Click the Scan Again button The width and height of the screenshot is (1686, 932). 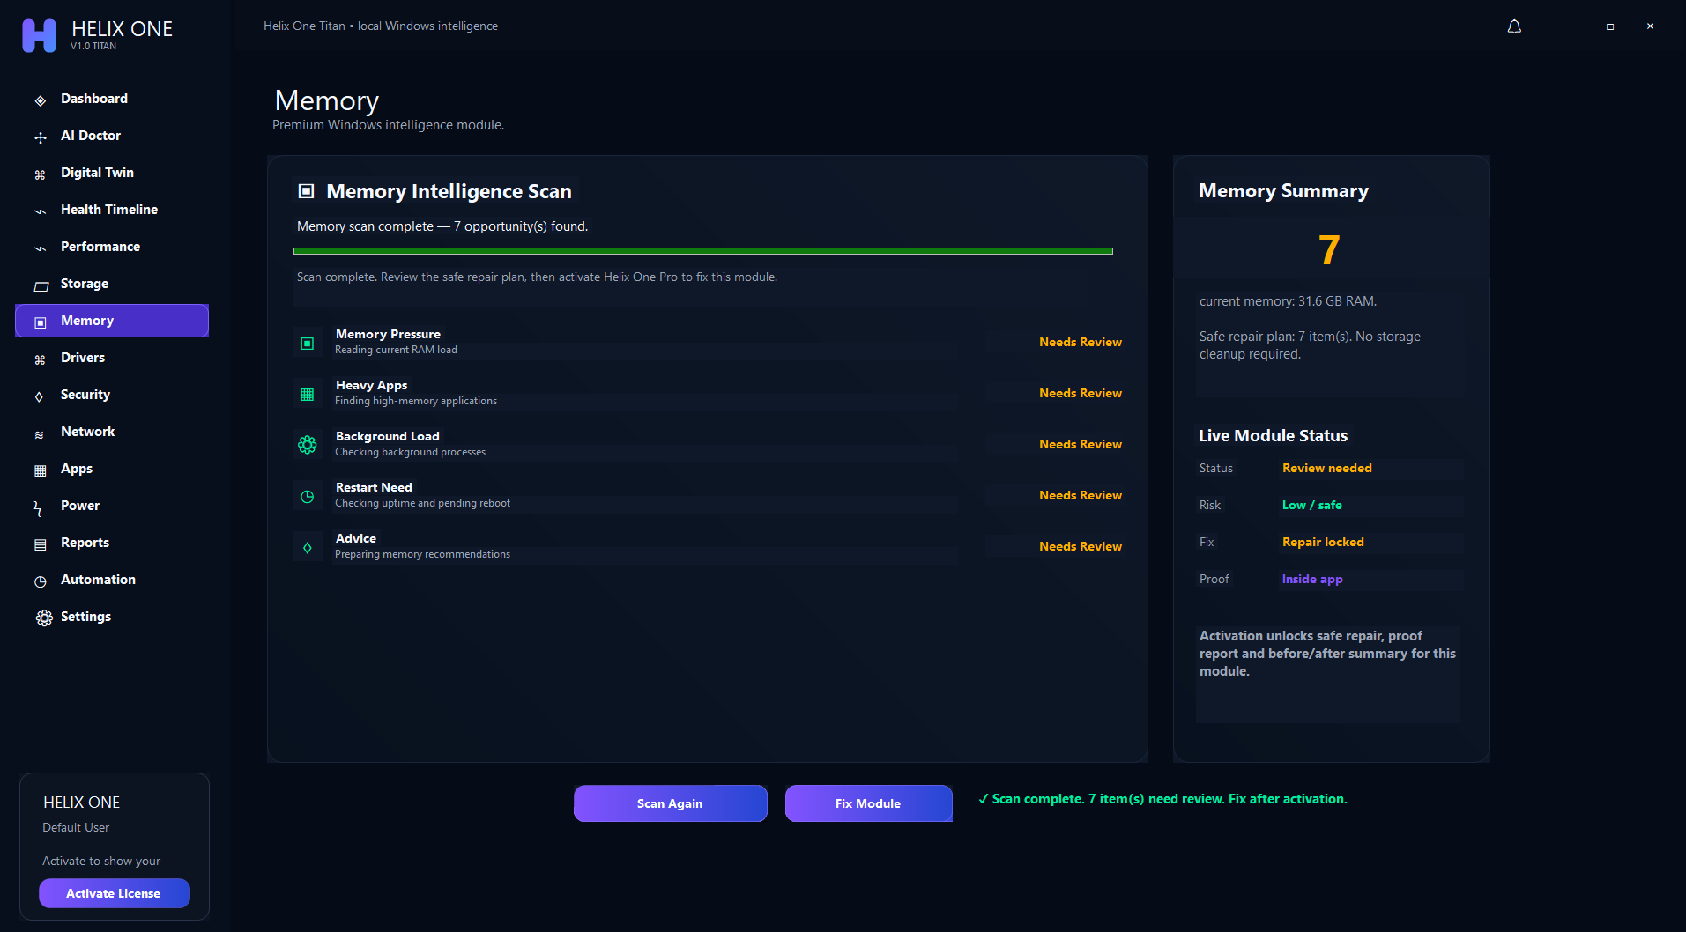coord(670,803)
